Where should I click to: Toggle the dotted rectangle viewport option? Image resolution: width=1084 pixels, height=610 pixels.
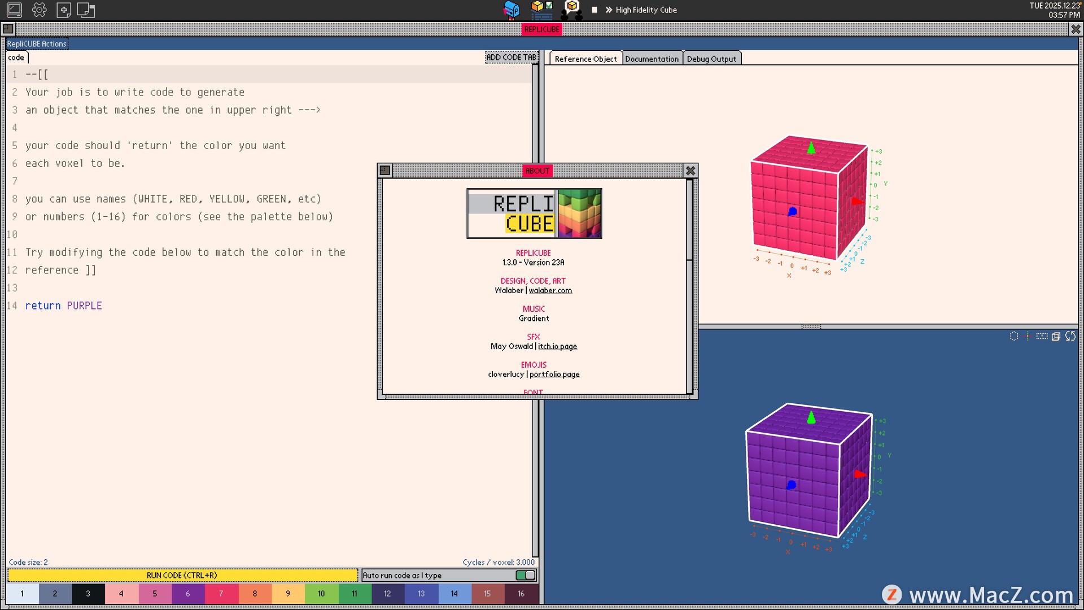pos(1042,336)
